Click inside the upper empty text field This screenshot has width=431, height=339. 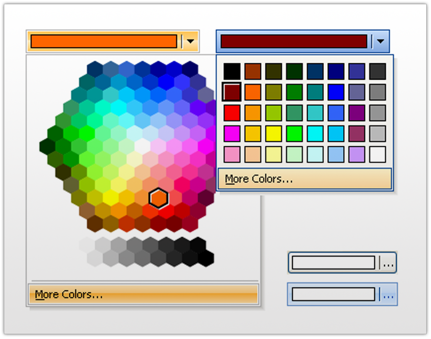click(x=334, y=262)
